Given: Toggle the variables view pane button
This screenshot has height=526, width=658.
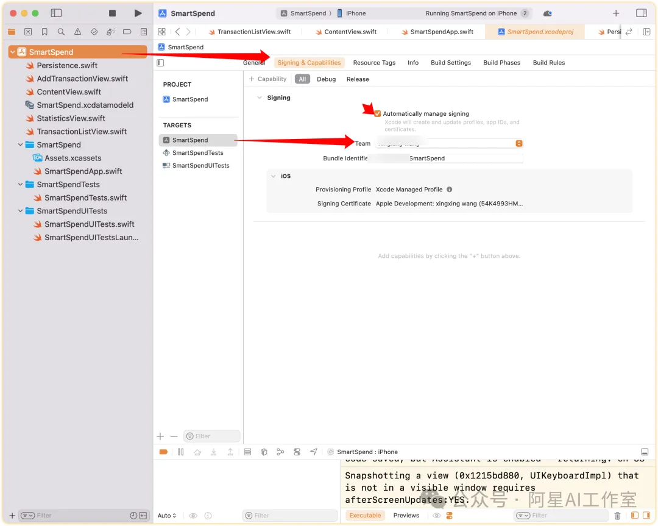Looking at the screenshot, I should pos(634,516).
